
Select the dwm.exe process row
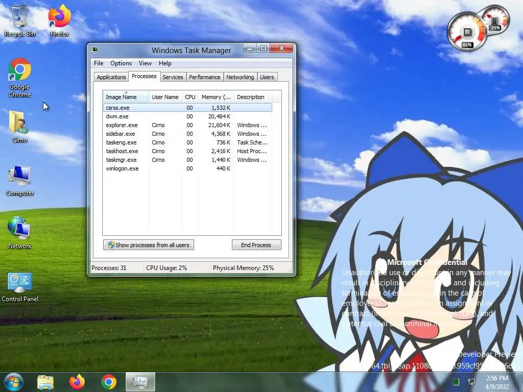tap(187, 116)
